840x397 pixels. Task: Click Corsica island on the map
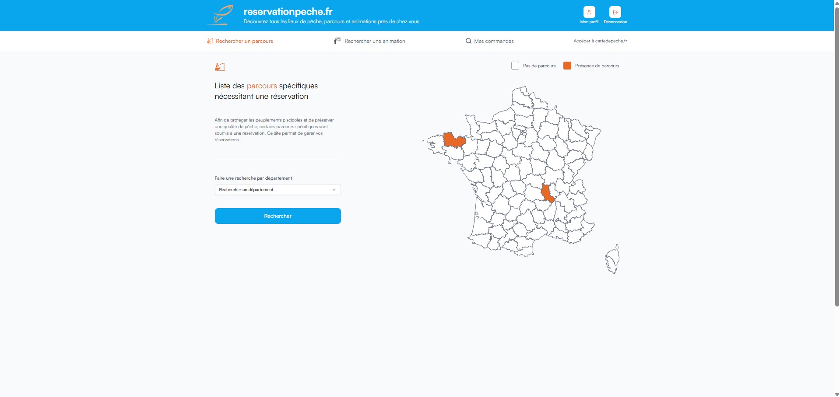coord(612,259)
